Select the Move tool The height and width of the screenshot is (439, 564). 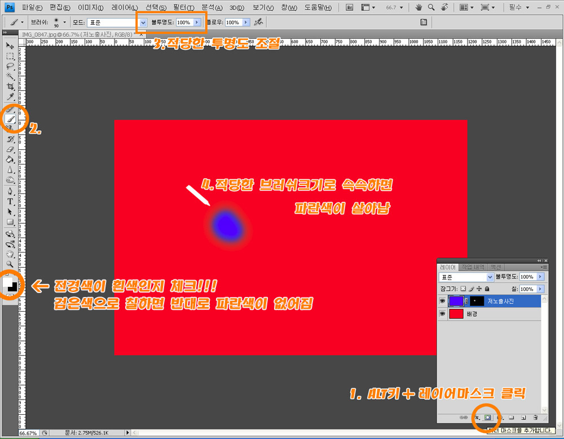(x=10, y=46)
